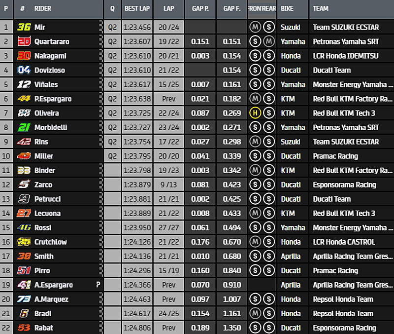
Task: Click Viñales' best lap time 1:23.617
Action: click(136, 84)
